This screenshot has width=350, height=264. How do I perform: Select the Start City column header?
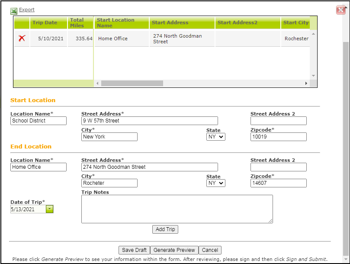(295, 23)
